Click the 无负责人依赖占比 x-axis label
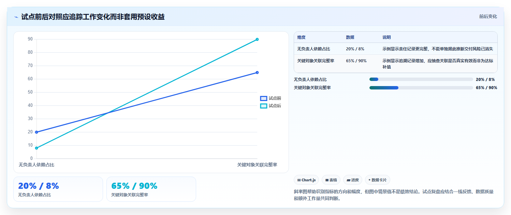This screenshot has height=215, width=511. point(36,165)
